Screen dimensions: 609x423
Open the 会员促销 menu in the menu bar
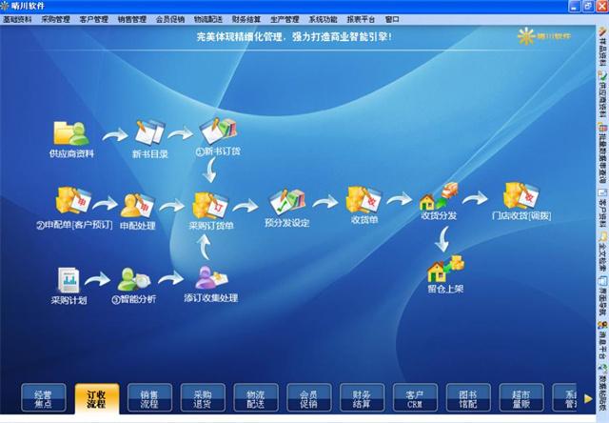170,19
